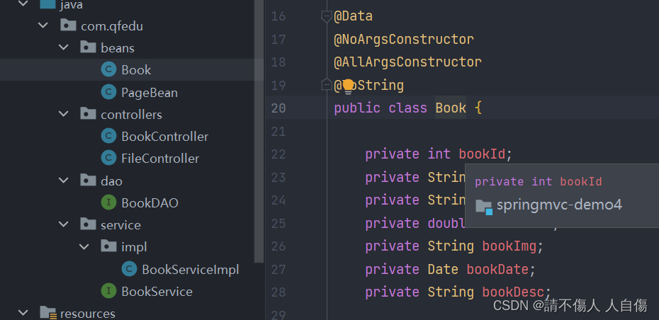659x320 pixels.
Task: Click the impl package folder icon
Action: point(109,246)
